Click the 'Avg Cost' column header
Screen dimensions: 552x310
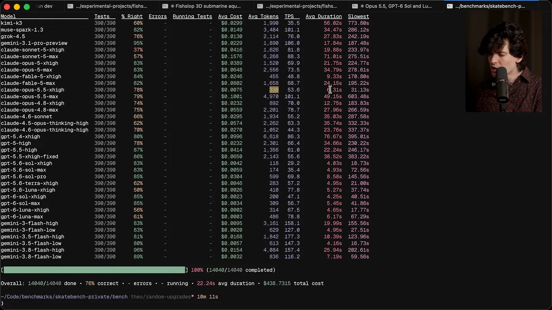pos(230,16)
